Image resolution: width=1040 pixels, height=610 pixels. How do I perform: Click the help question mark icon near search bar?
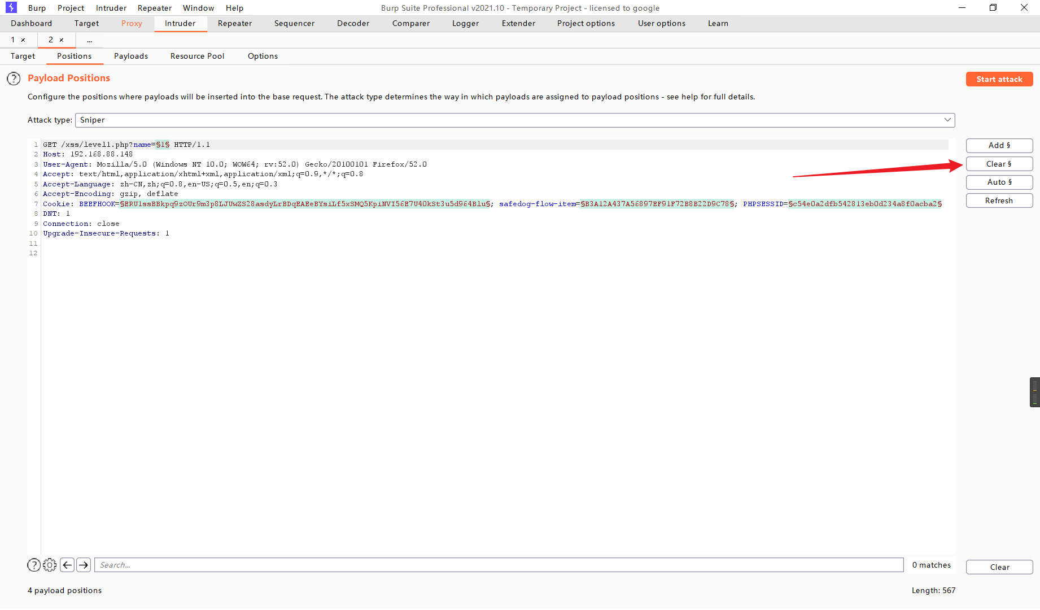33,565
